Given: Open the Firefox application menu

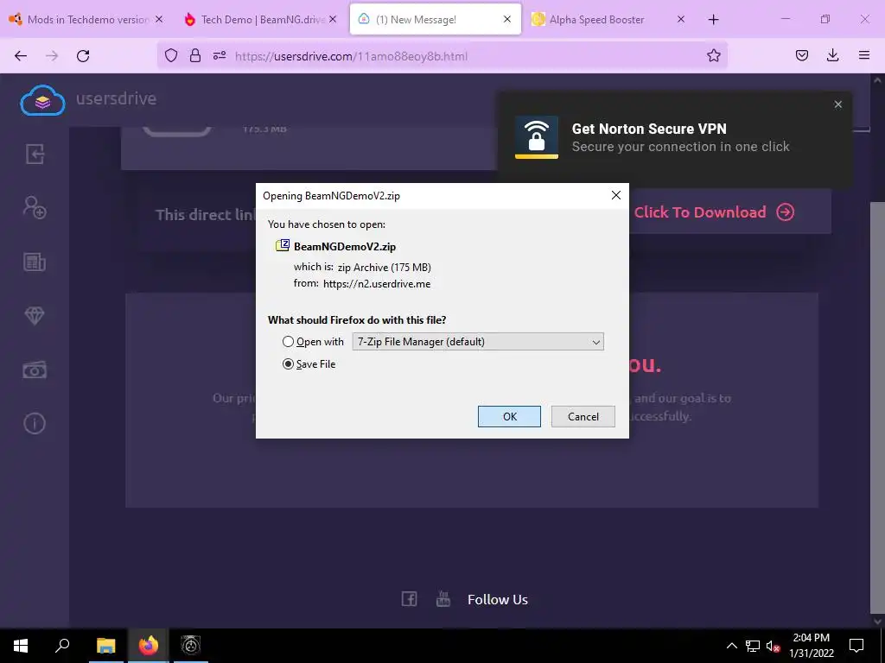Looking at the screenshot, I should [x=863, y=55].
